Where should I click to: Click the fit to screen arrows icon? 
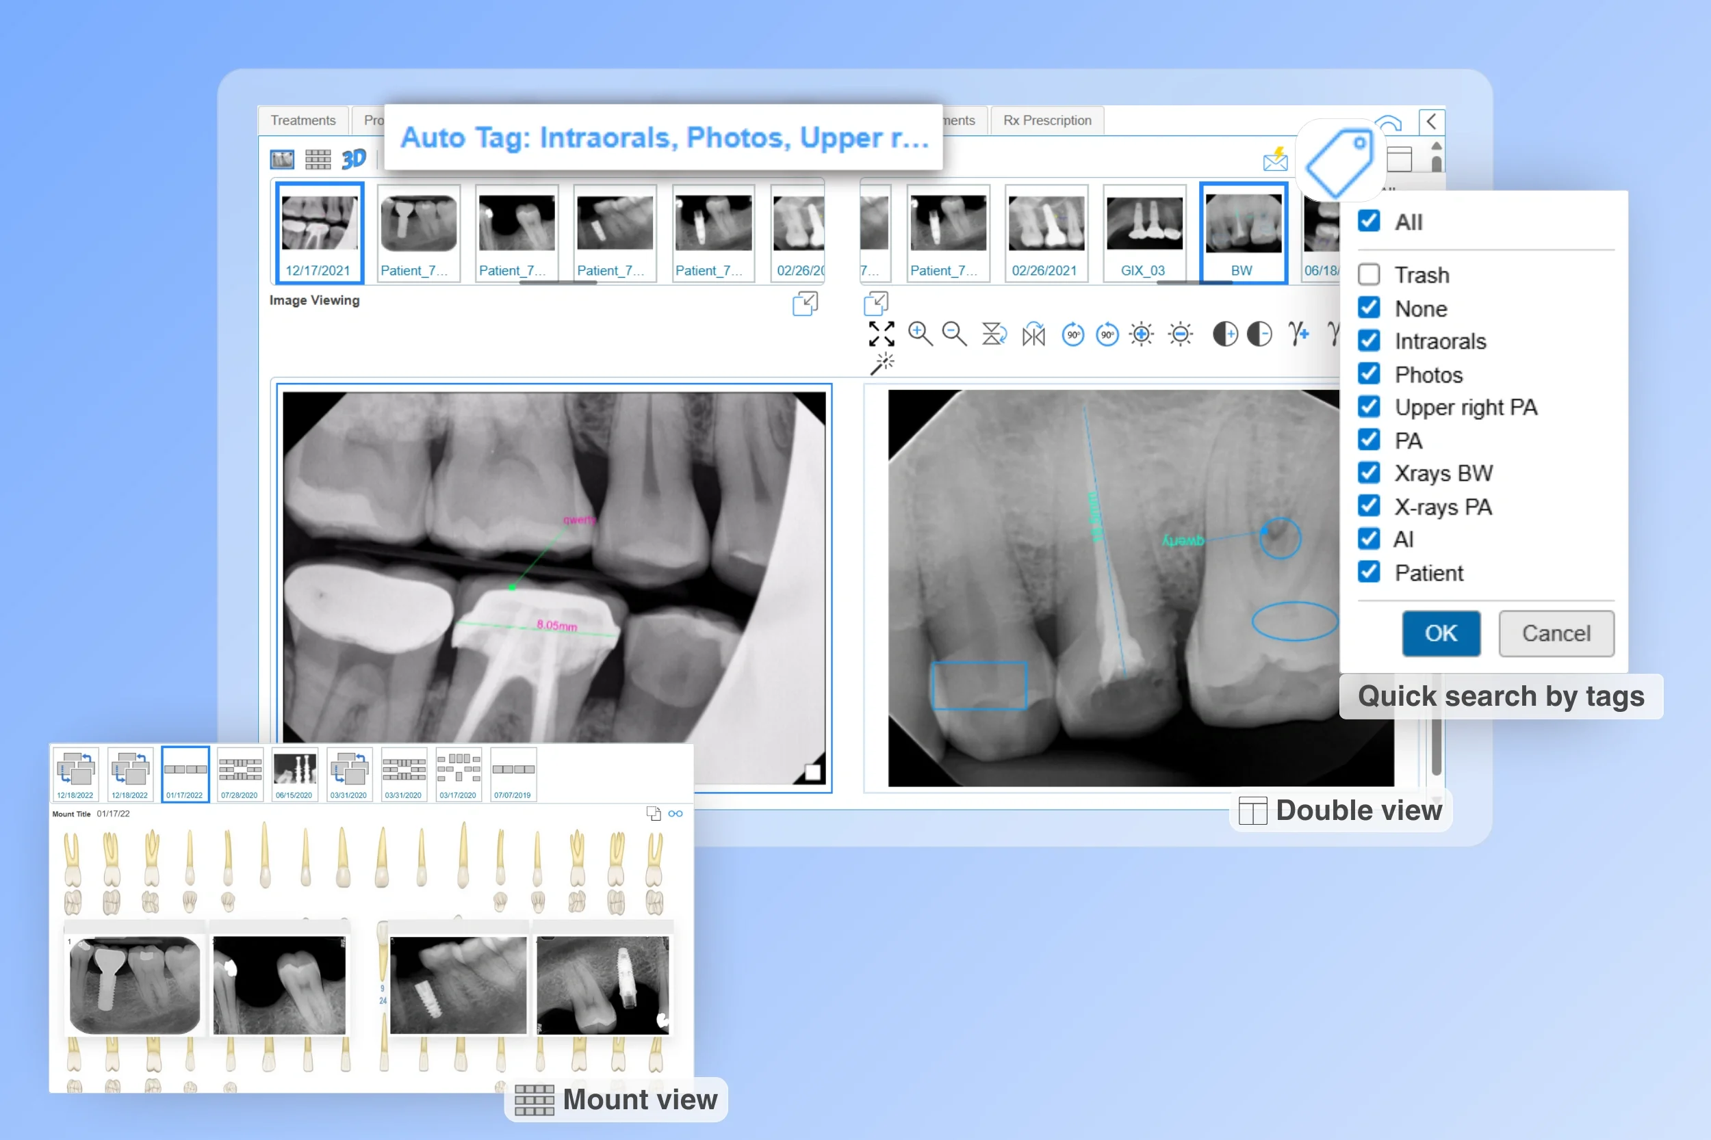[881, 334]
